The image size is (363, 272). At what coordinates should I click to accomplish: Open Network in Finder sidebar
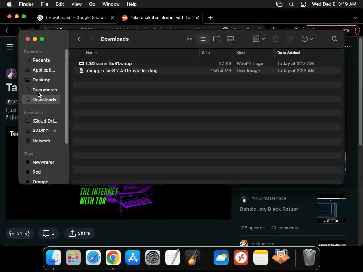click(41, 141)
